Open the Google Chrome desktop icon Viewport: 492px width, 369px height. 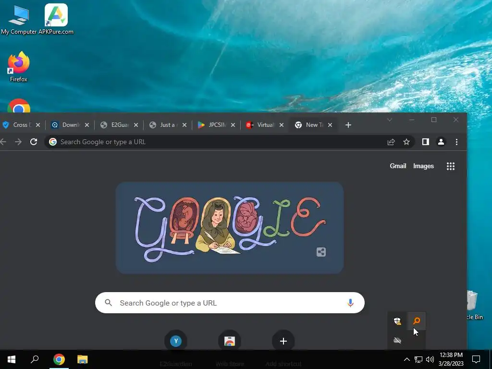coord(19,106)
